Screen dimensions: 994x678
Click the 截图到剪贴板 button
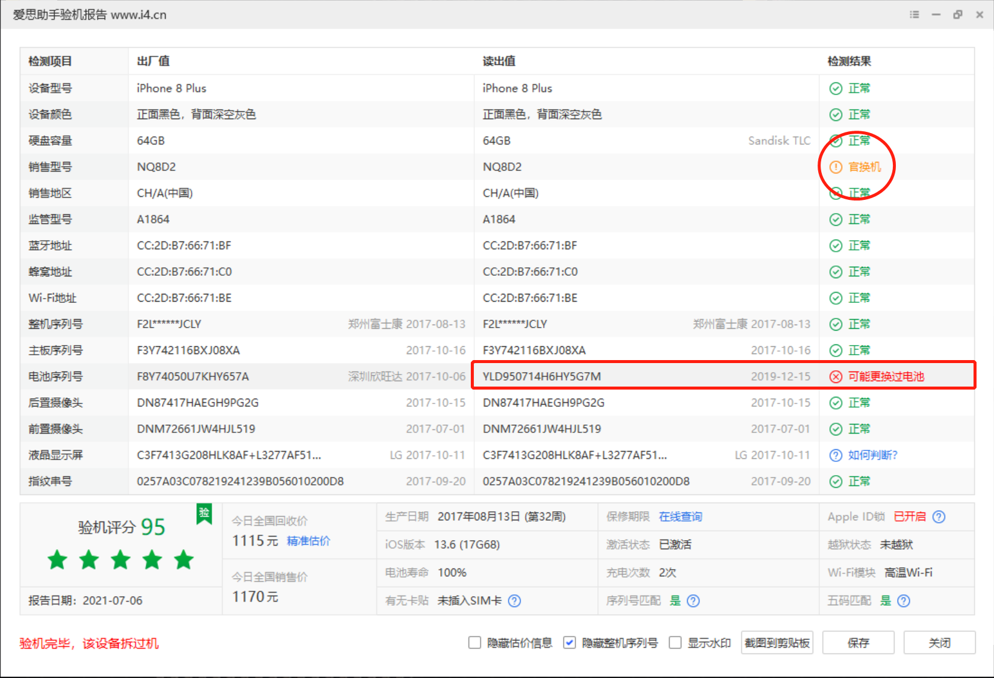(777, 642)
